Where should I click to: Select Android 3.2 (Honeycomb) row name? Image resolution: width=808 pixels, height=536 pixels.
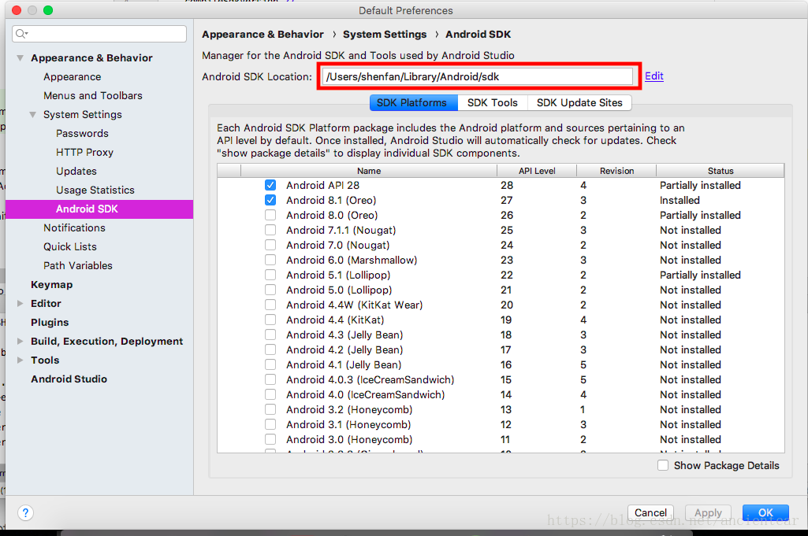click(x=349, y=409)
